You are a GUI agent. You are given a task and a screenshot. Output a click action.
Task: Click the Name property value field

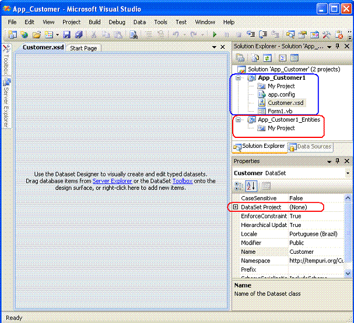(x=316, y=251)
